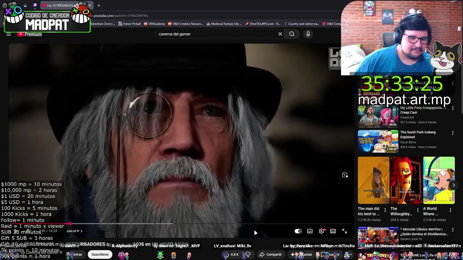
Task: Open menu for 'The Willoughby...' short
Action: 418,210
